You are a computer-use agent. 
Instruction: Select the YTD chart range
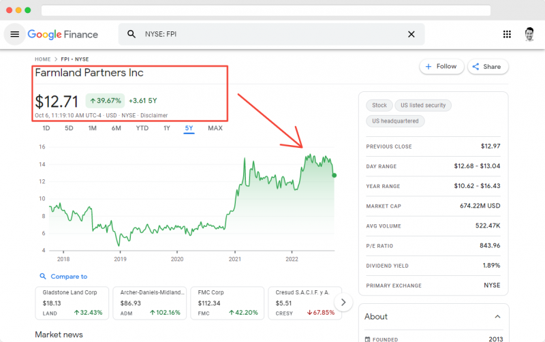point(142,128)
